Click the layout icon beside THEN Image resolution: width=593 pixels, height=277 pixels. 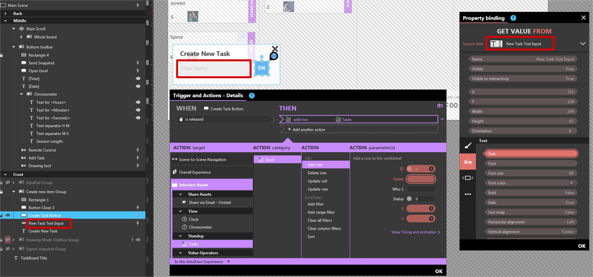(440, 106)
